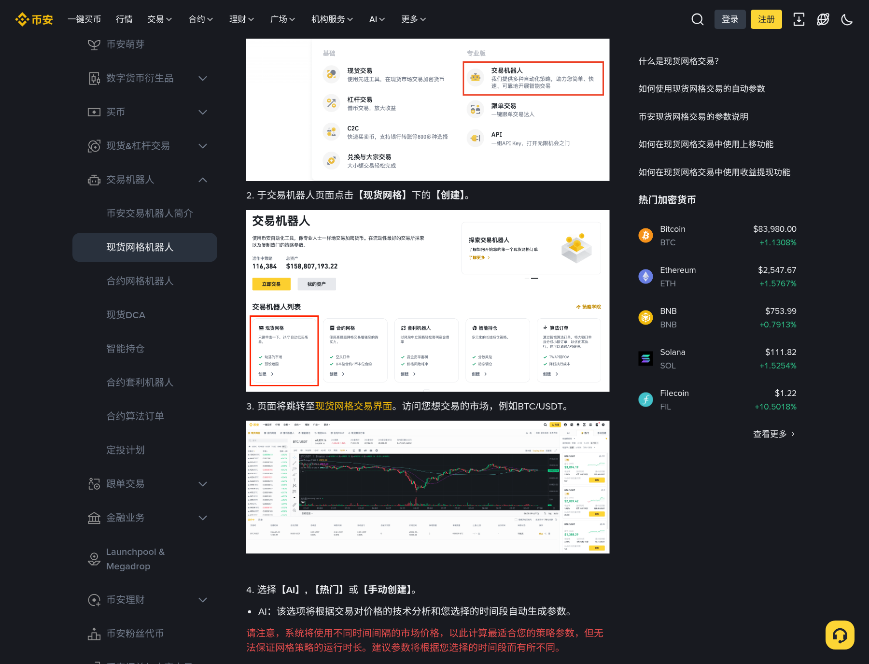Click the Solana coin icon
Screen dimensions: 869x664
click(x=646, y=358)
